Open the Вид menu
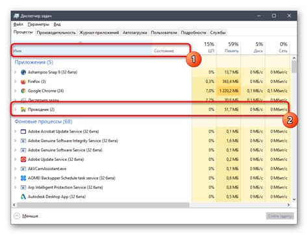308x235 pixels. click(57, 25)
